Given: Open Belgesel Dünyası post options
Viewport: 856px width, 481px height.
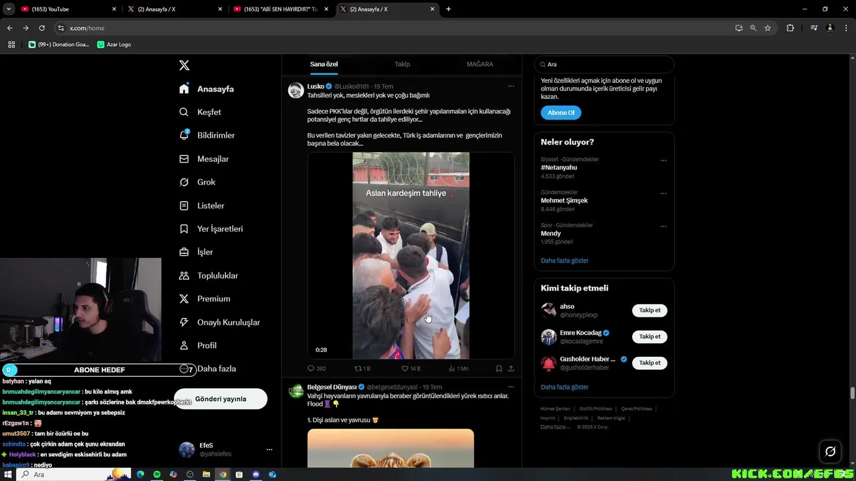Looking at the screenshot, I should pos(511,387).
